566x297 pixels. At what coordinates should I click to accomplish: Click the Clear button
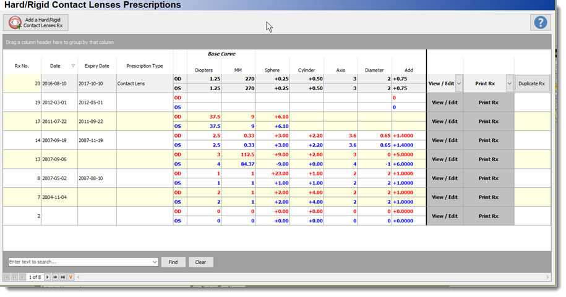pos(200,262)
